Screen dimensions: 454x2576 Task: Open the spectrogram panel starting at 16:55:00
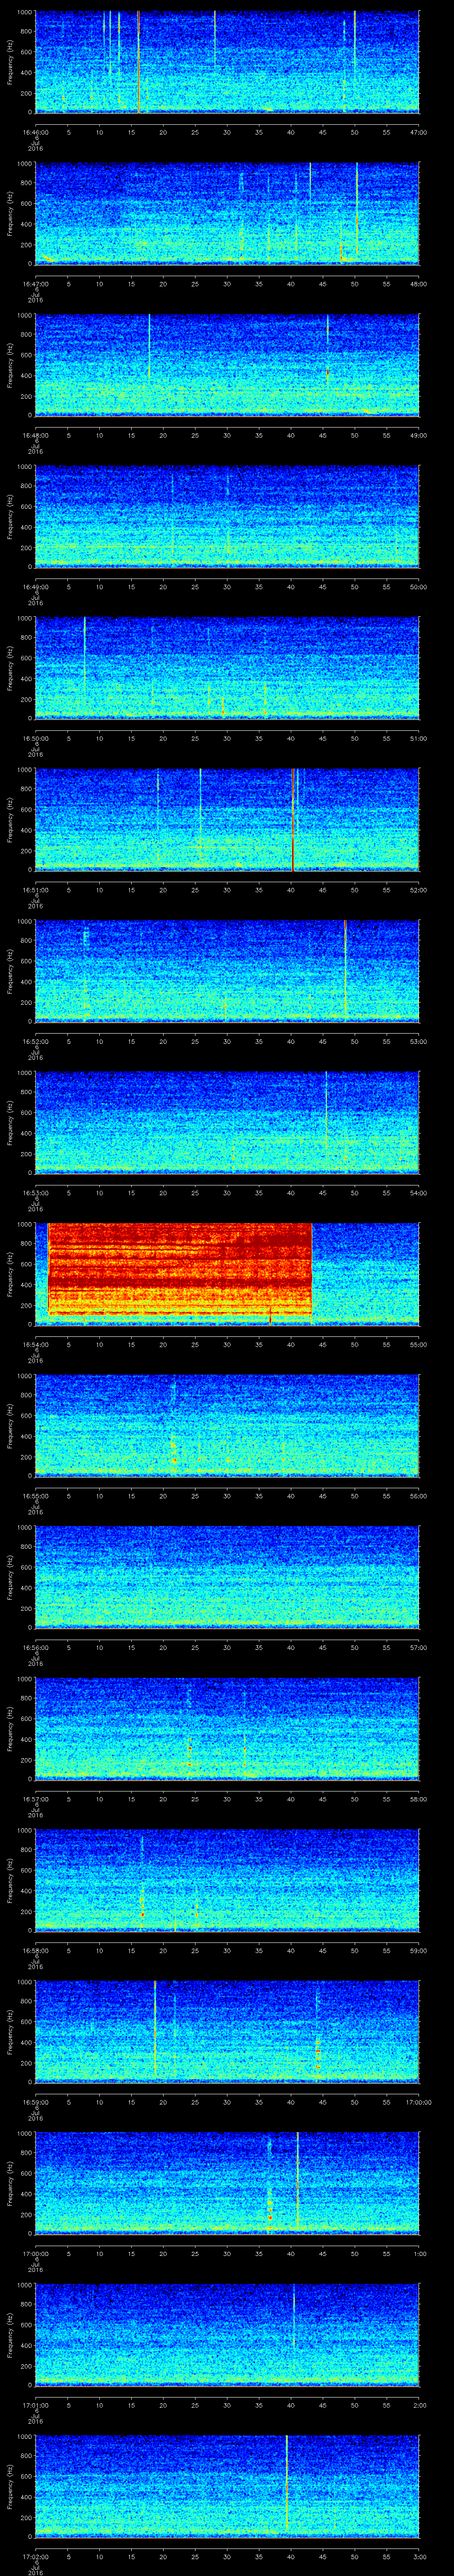click(x=227, y=1426)
